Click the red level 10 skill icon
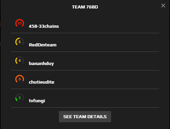 tap(20, 23)
